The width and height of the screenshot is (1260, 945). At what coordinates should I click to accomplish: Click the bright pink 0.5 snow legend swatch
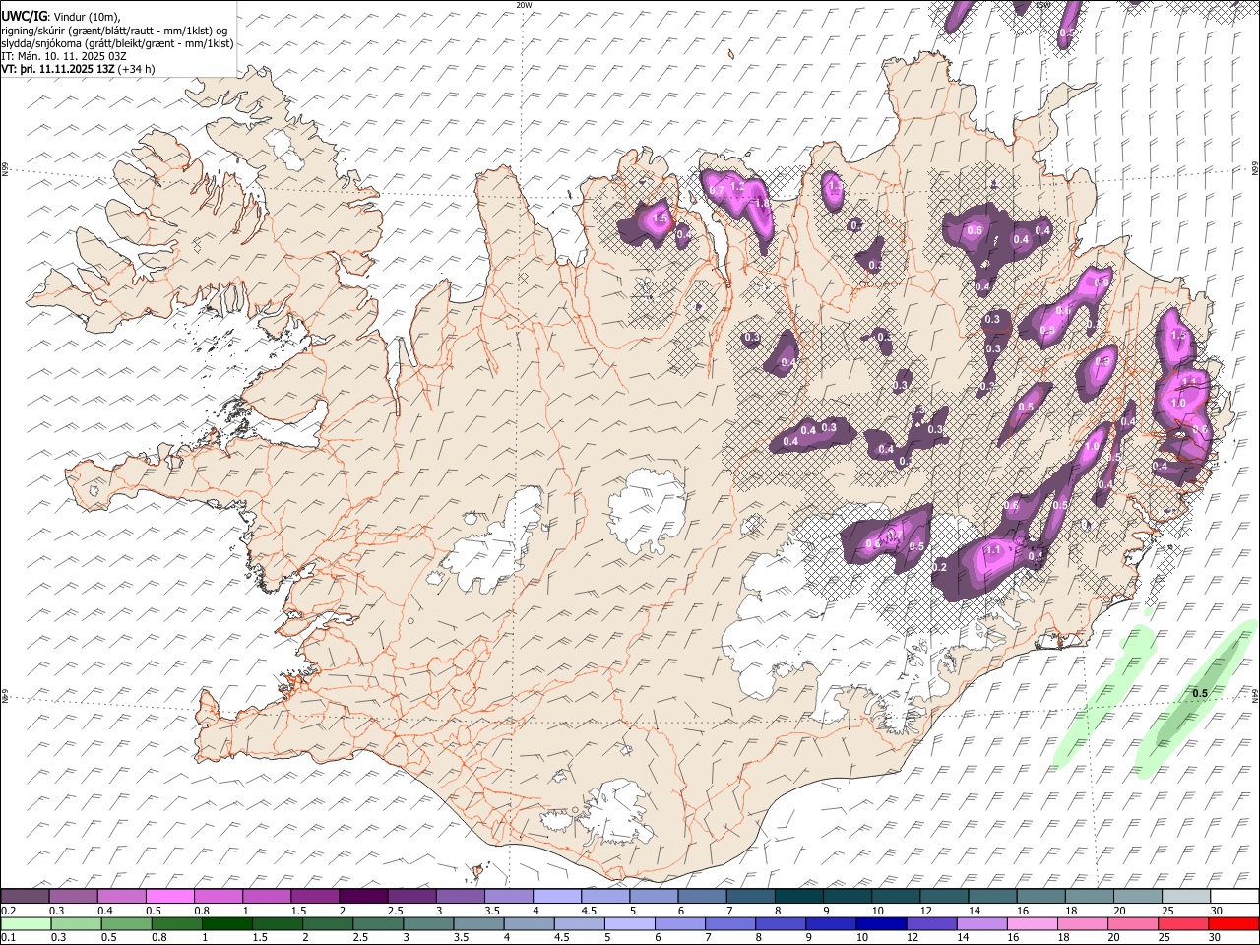(x=170, y=897)
